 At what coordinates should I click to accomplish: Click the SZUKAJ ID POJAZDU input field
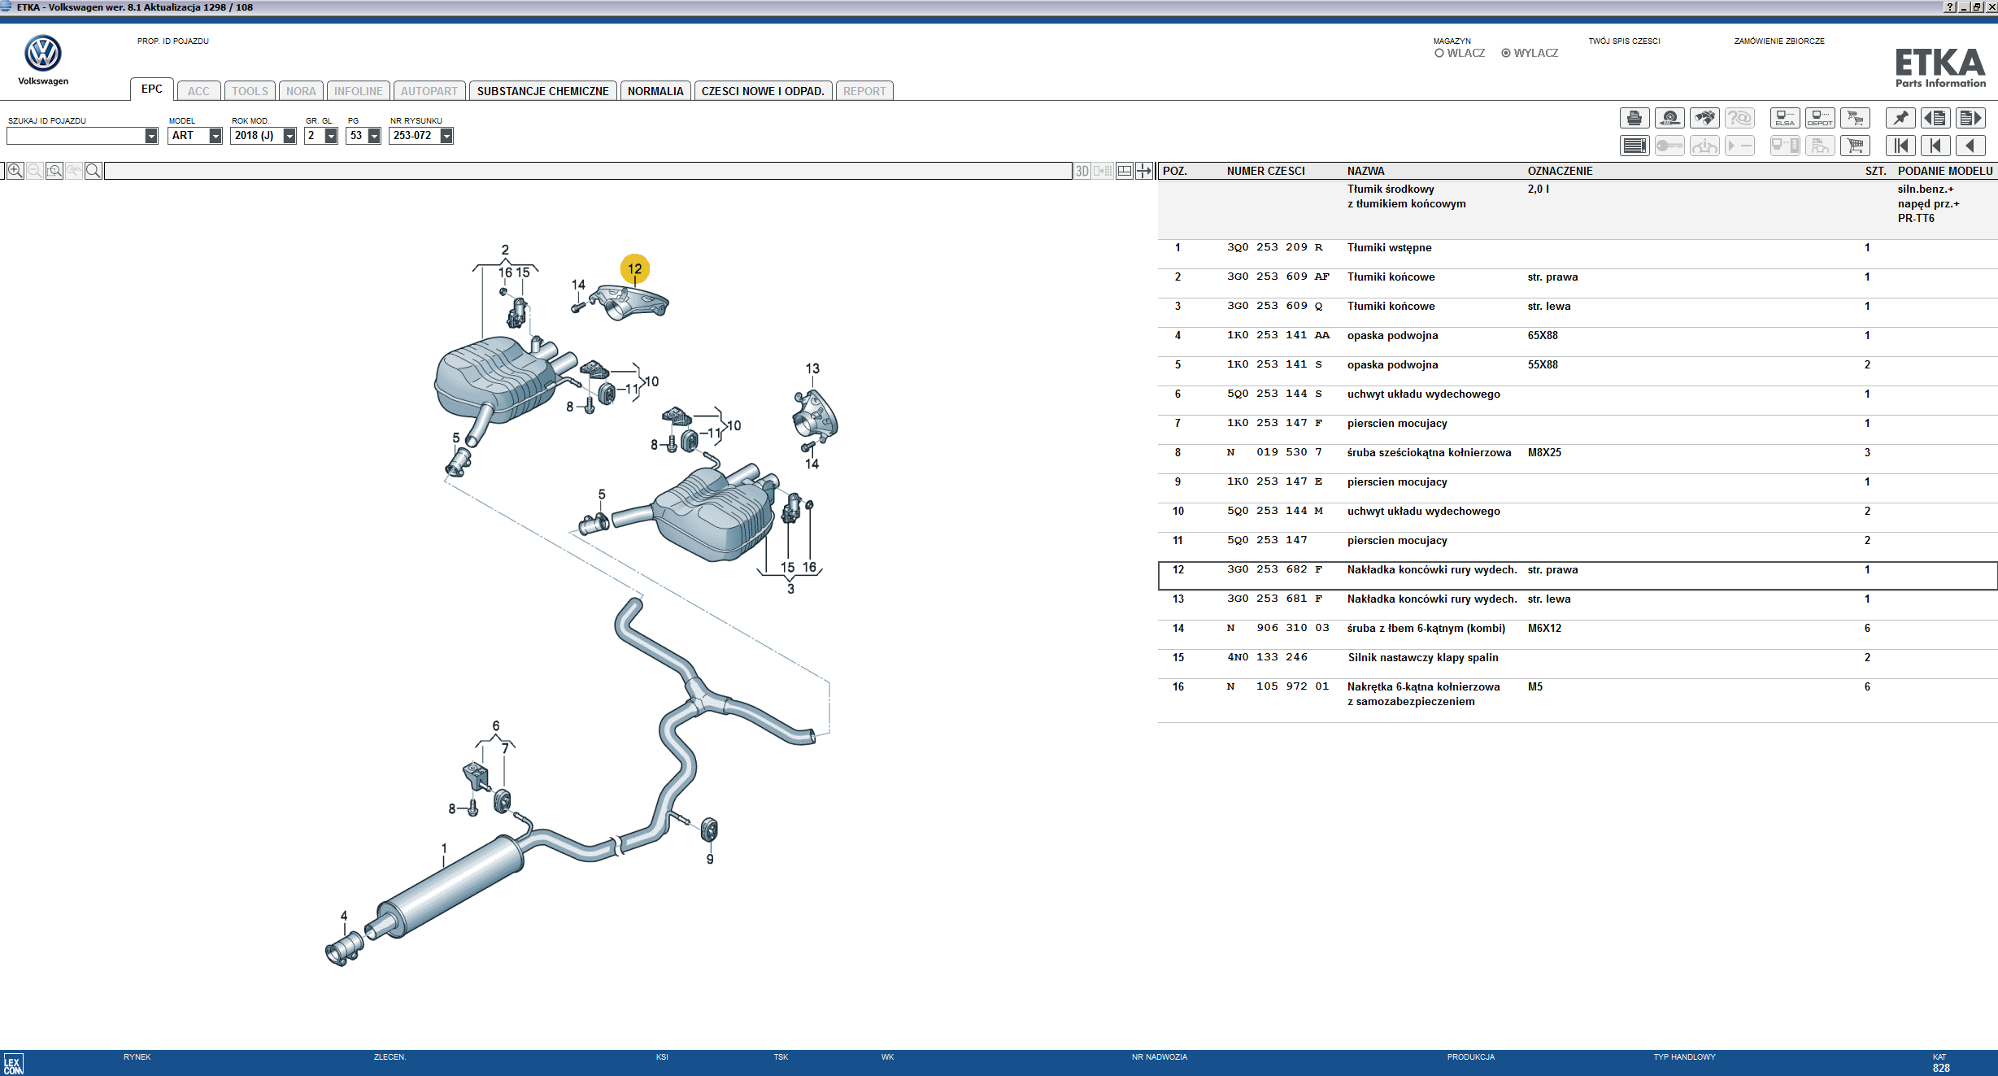coord(75,136)
